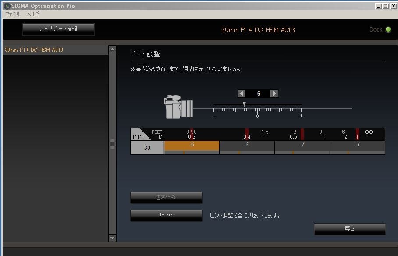
Task: Maximize the SIGMA Optimization Pro window
Action: tap(386, 6)
